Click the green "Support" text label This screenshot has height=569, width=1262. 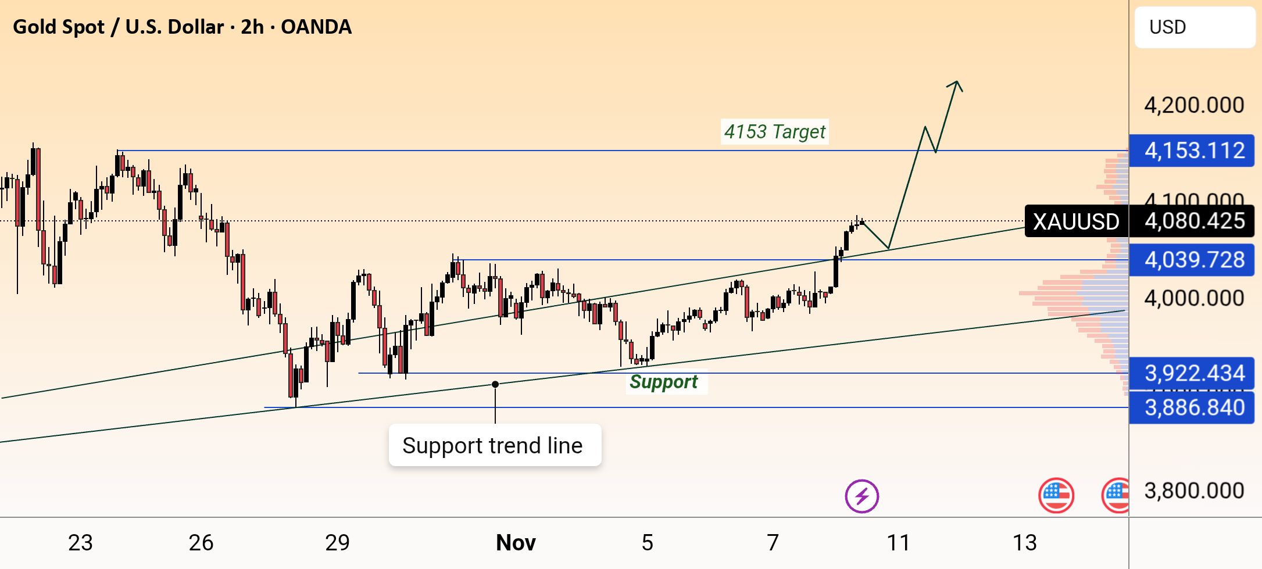[x=664, y=382]
